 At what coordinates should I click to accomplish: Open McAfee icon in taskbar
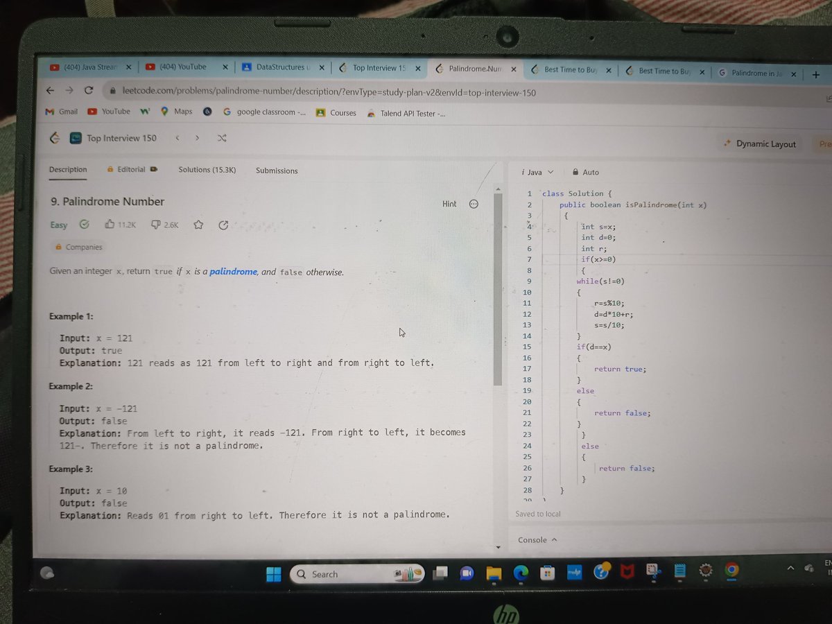pyautogui.click(x=627, y=571)
